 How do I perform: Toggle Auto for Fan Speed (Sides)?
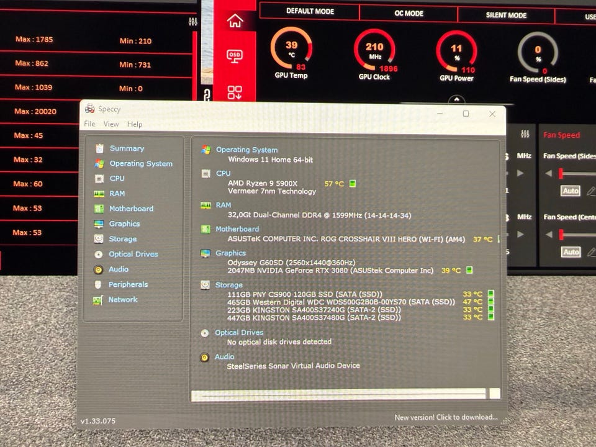click(571, 191)
